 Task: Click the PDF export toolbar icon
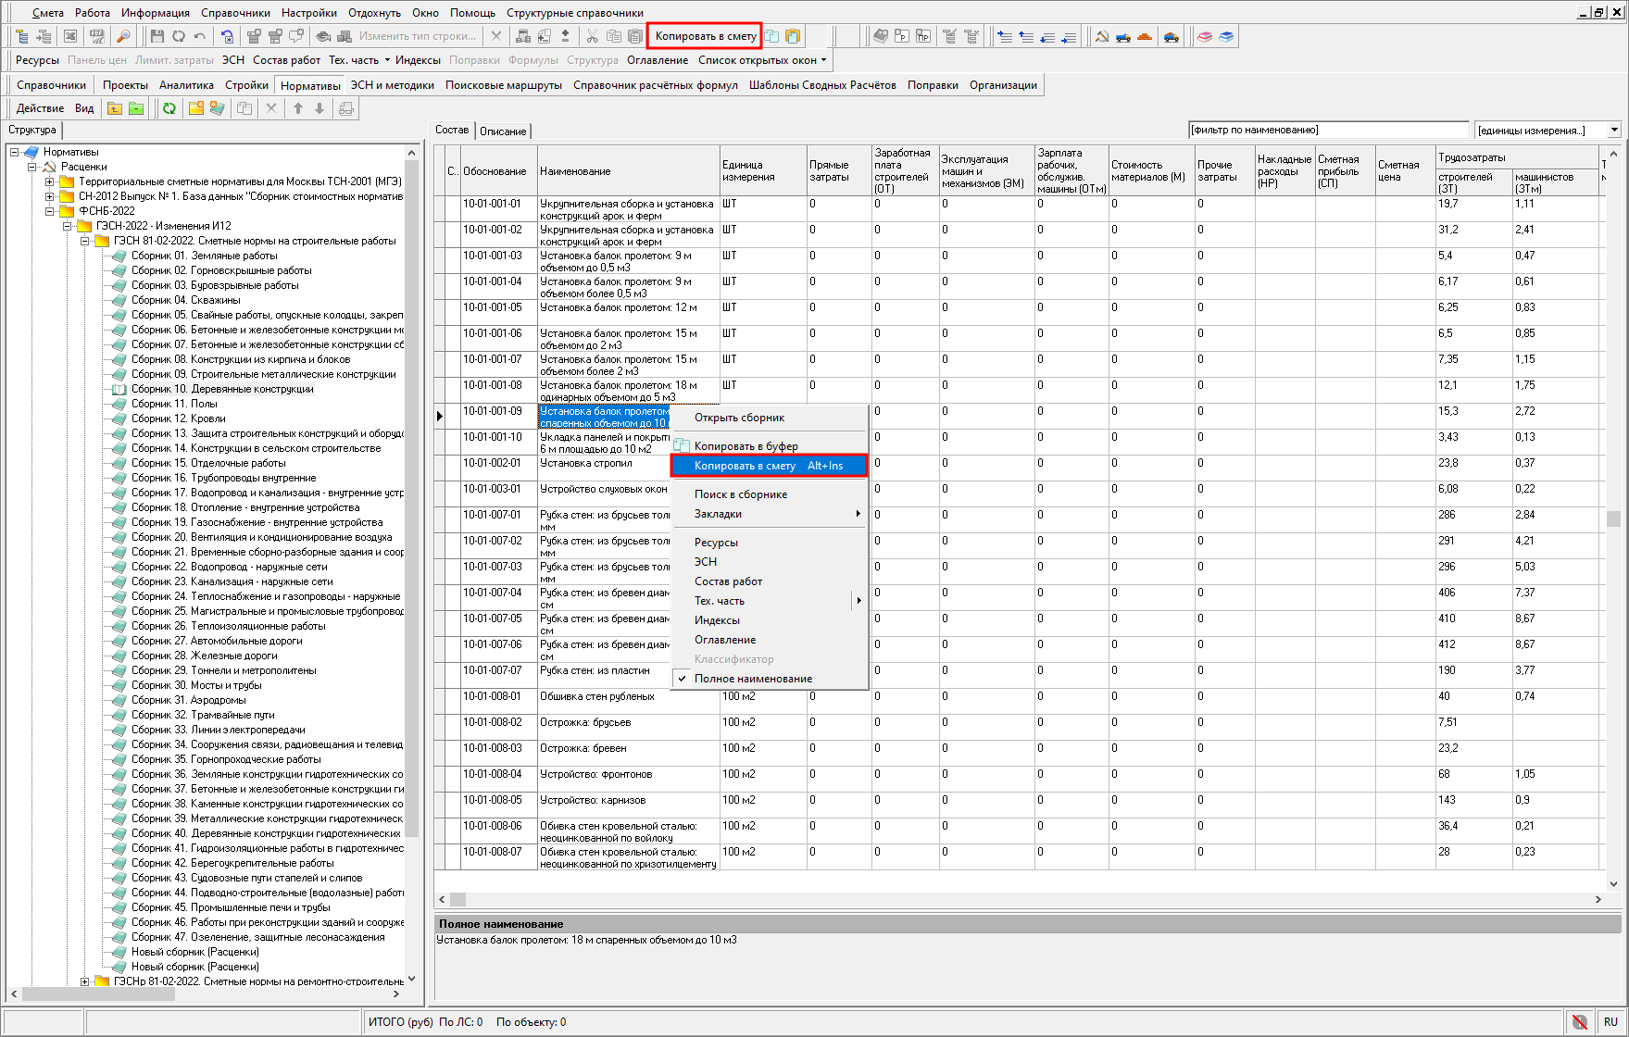pyautogui.click(x=96, y=36)
